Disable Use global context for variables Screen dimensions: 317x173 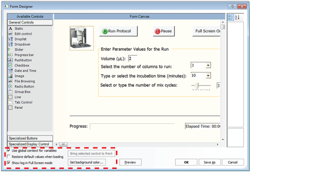point(9,150)
